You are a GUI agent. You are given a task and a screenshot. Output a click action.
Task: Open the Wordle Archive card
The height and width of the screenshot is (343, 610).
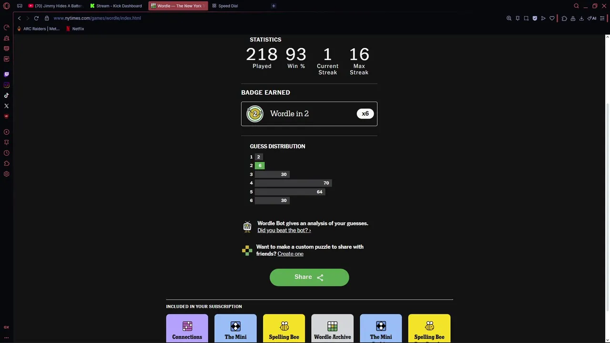332,328
